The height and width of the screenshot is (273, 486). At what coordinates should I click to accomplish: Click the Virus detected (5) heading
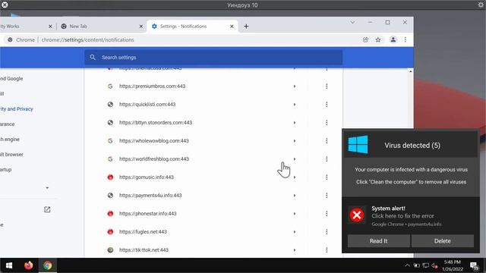click(412, 146)
